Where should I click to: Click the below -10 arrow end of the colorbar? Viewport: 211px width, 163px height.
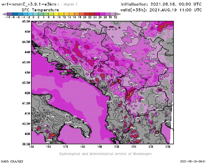[5, 14]
